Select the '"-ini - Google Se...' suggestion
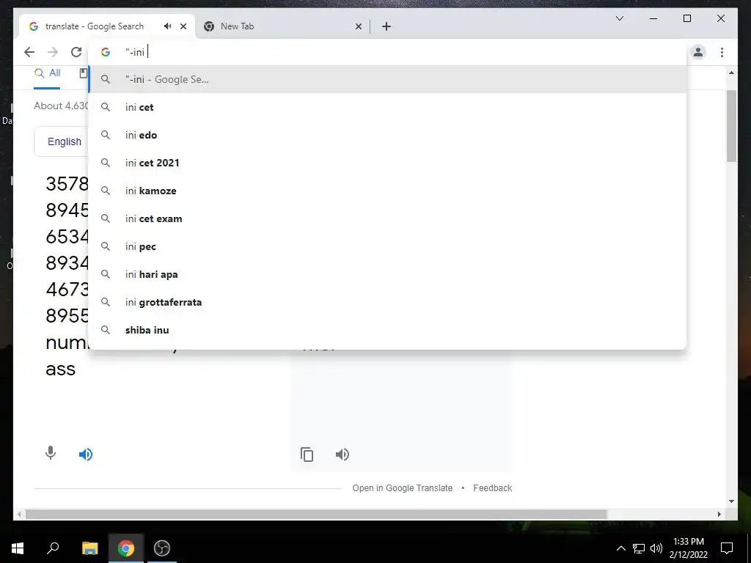The width and height of the screenshot is (751, 563). (x=387, y=79)
